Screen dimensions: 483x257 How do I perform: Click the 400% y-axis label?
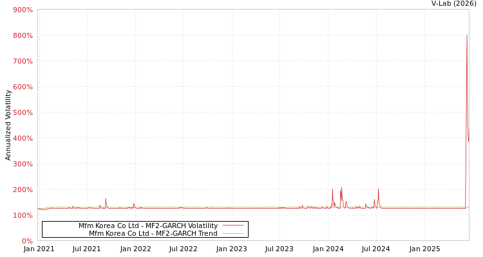coord(23,138)
